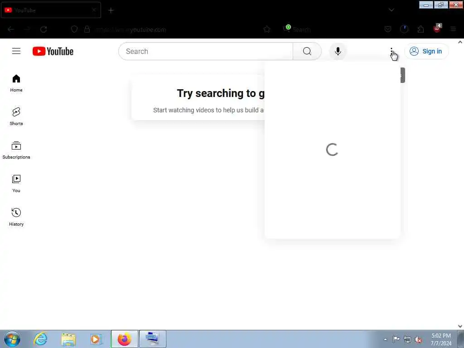464x348 pixels.
Task: Click the page scrollbar up arrow
Action: (x=460, y=42)
